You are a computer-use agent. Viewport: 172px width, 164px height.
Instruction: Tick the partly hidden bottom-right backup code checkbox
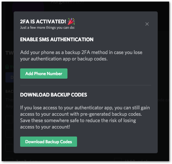[118, 160]
